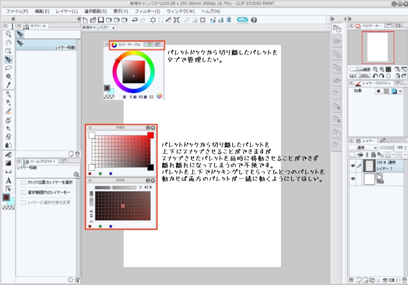Open the color circle palette menu button

[x=107, y=45]
